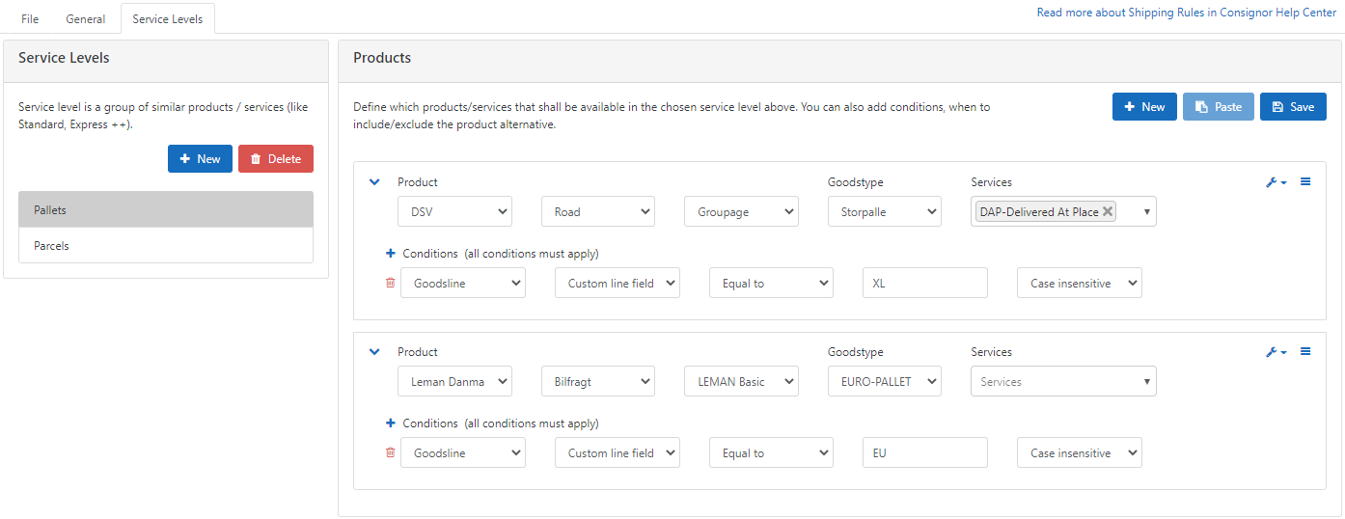Open the File tab
1345x519 pixels.
tap(30, 19)
